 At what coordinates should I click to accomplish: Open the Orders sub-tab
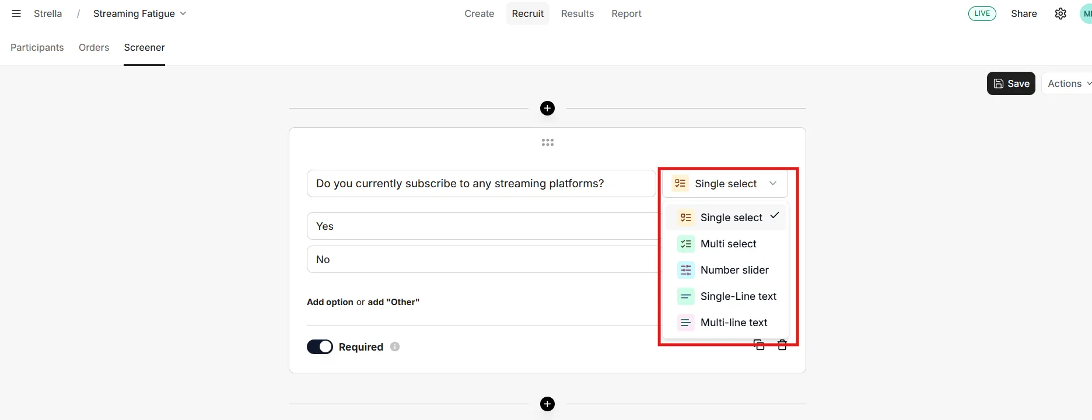coord(94,47)
